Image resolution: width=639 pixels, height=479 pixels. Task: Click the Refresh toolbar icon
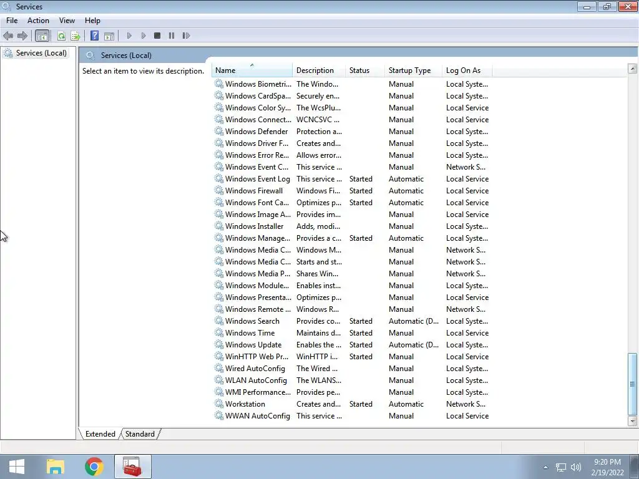pos(61,36)
